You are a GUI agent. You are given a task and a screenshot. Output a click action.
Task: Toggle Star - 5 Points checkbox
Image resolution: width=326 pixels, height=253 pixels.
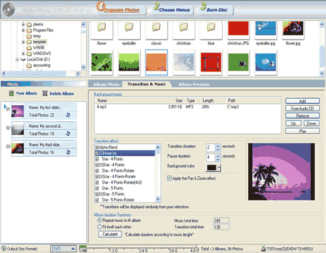[97, 188]
